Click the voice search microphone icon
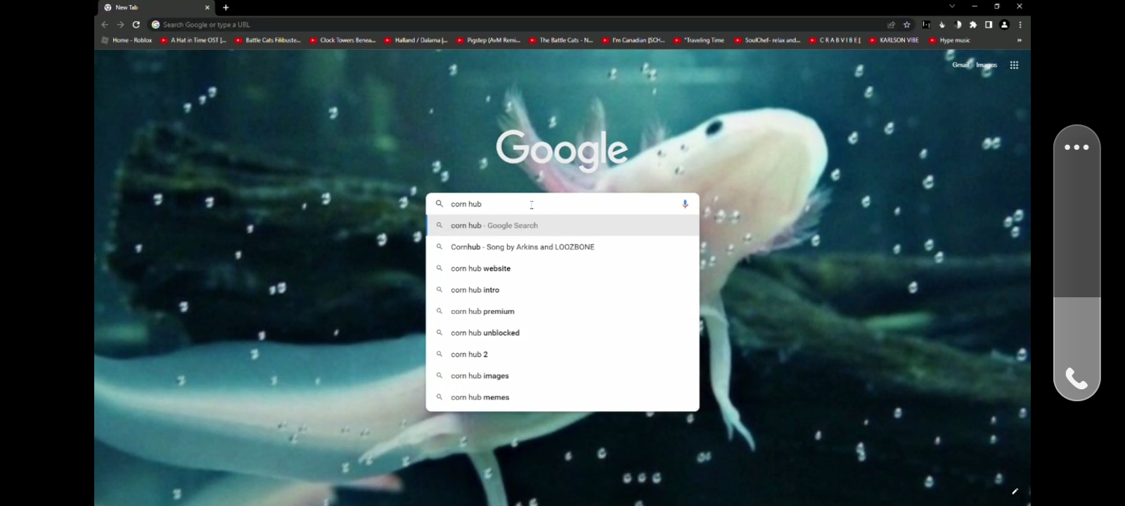 (x=685, y=204)
